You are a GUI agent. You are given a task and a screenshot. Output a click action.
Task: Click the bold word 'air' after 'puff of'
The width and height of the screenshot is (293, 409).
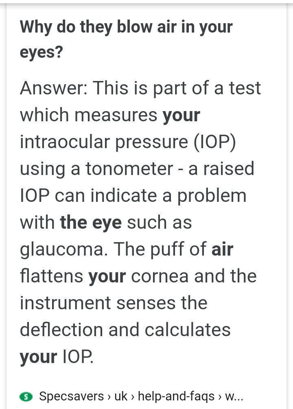pyautogui.click(x=222, y=249)
